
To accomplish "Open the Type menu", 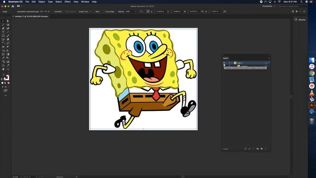I will [50, 1].
